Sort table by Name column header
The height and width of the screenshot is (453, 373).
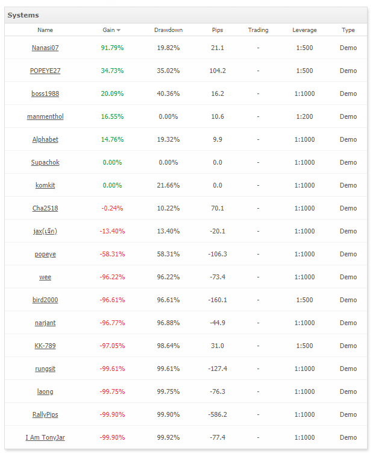pos(45,30)
